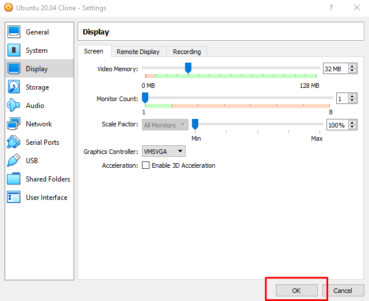This screenshot has height=301, width=369.
Task: Go to Shared Folders settings label
Action: tap(48, 179)
